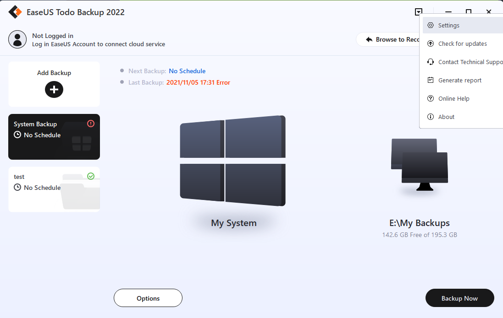Click 'No Schedule' text in System Backup card
The height and width of the screenshot is (318, 503).
pyautogui.click(x=42, y=135)
